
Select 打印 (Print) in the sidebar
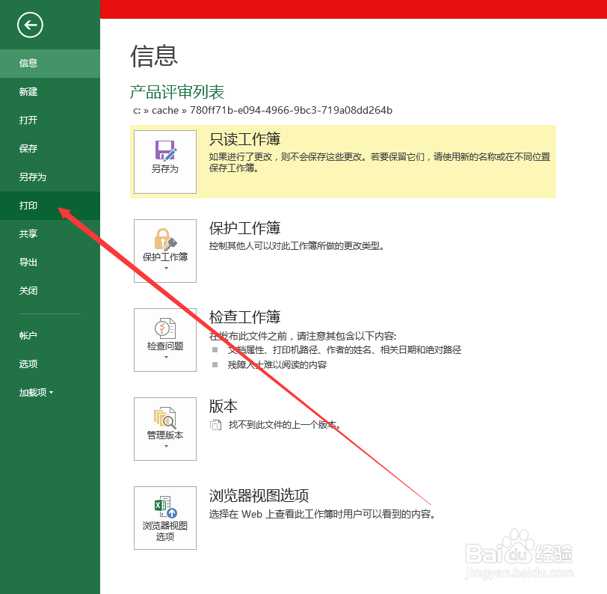tap(28, 205)
